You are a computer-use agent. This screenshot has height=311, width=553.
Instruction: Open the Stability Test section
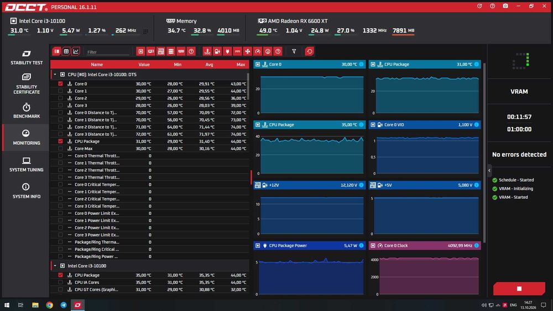tap(26, 58)
